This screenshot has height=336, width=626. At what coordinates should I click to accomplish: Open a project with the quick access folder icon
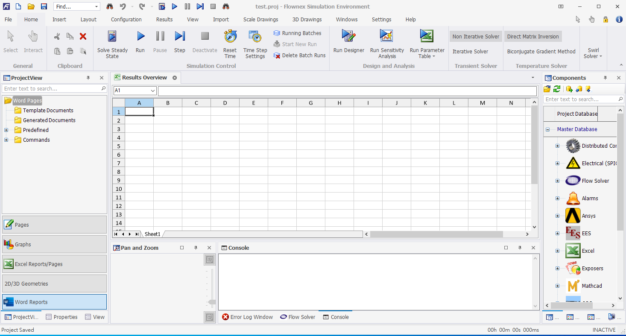point(31,6)
